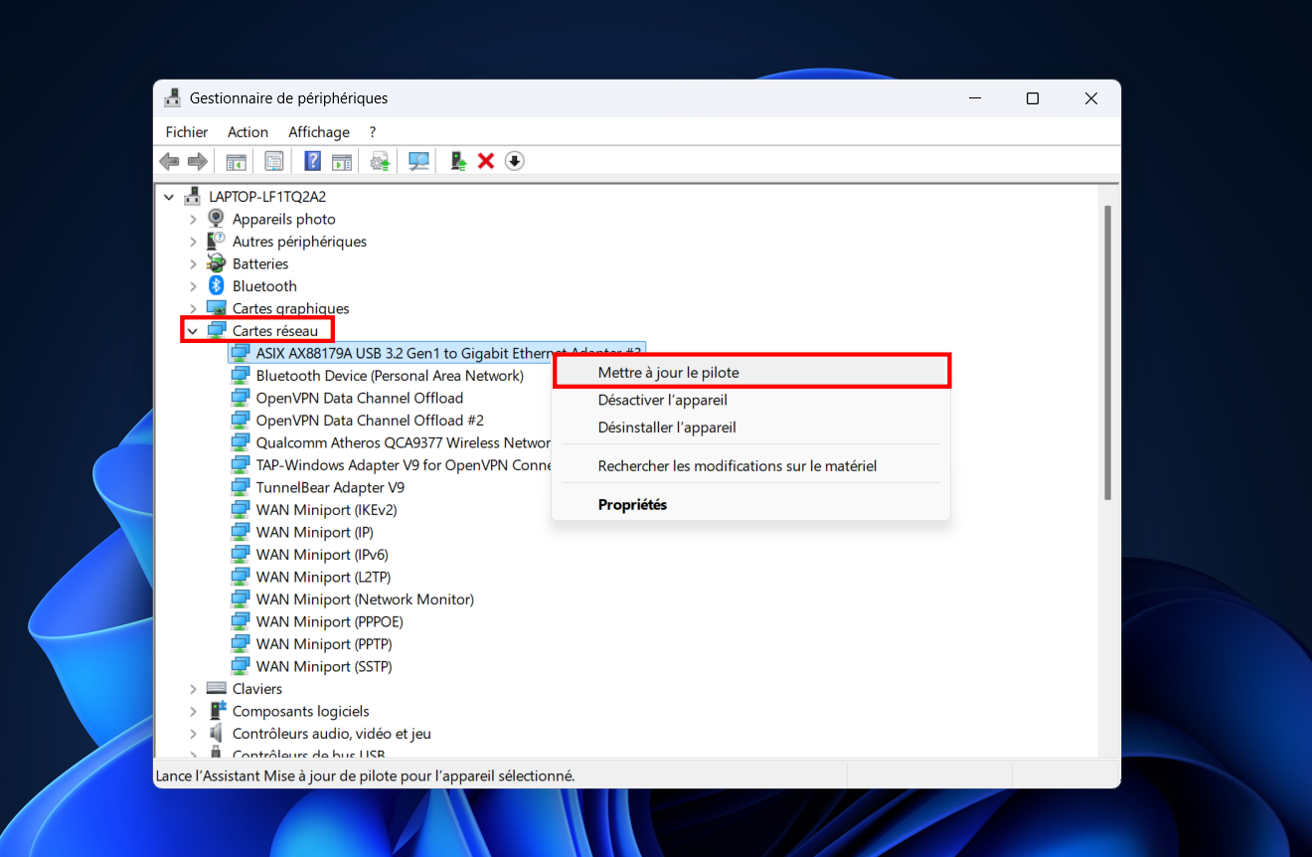Click the unknown device icon beside Autres périphériques

(x=216, y=241)
